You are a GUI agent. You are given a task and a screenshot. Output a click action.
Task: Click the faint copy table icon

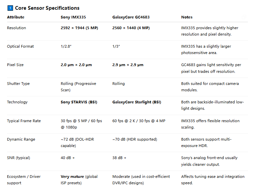[244, 16]
